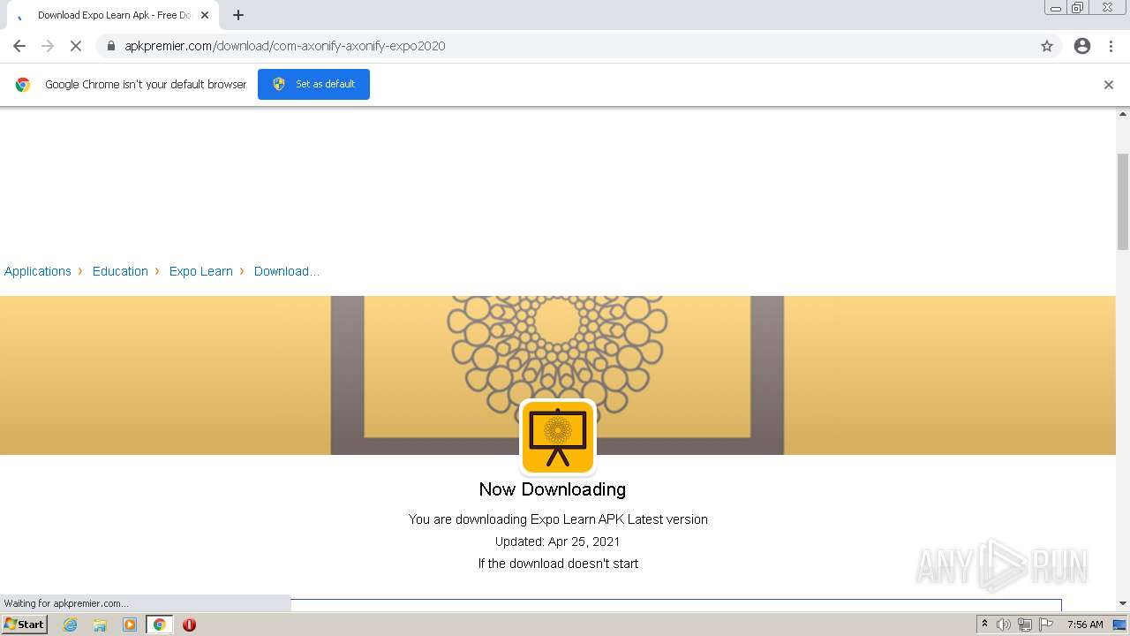Open the volume control tray icon
The image size is (1130, 636).
(1004, 625)
